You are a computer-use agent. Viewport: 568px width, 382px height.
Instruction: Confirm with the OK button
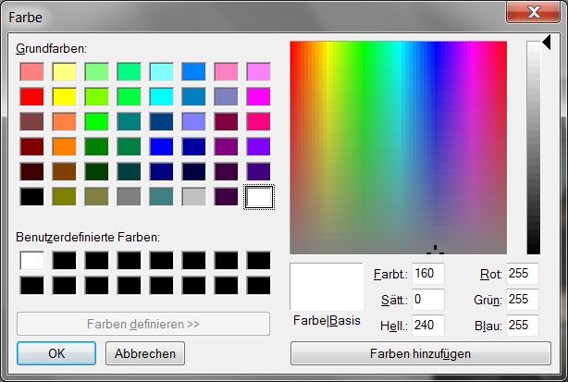(x=56, y=353)
